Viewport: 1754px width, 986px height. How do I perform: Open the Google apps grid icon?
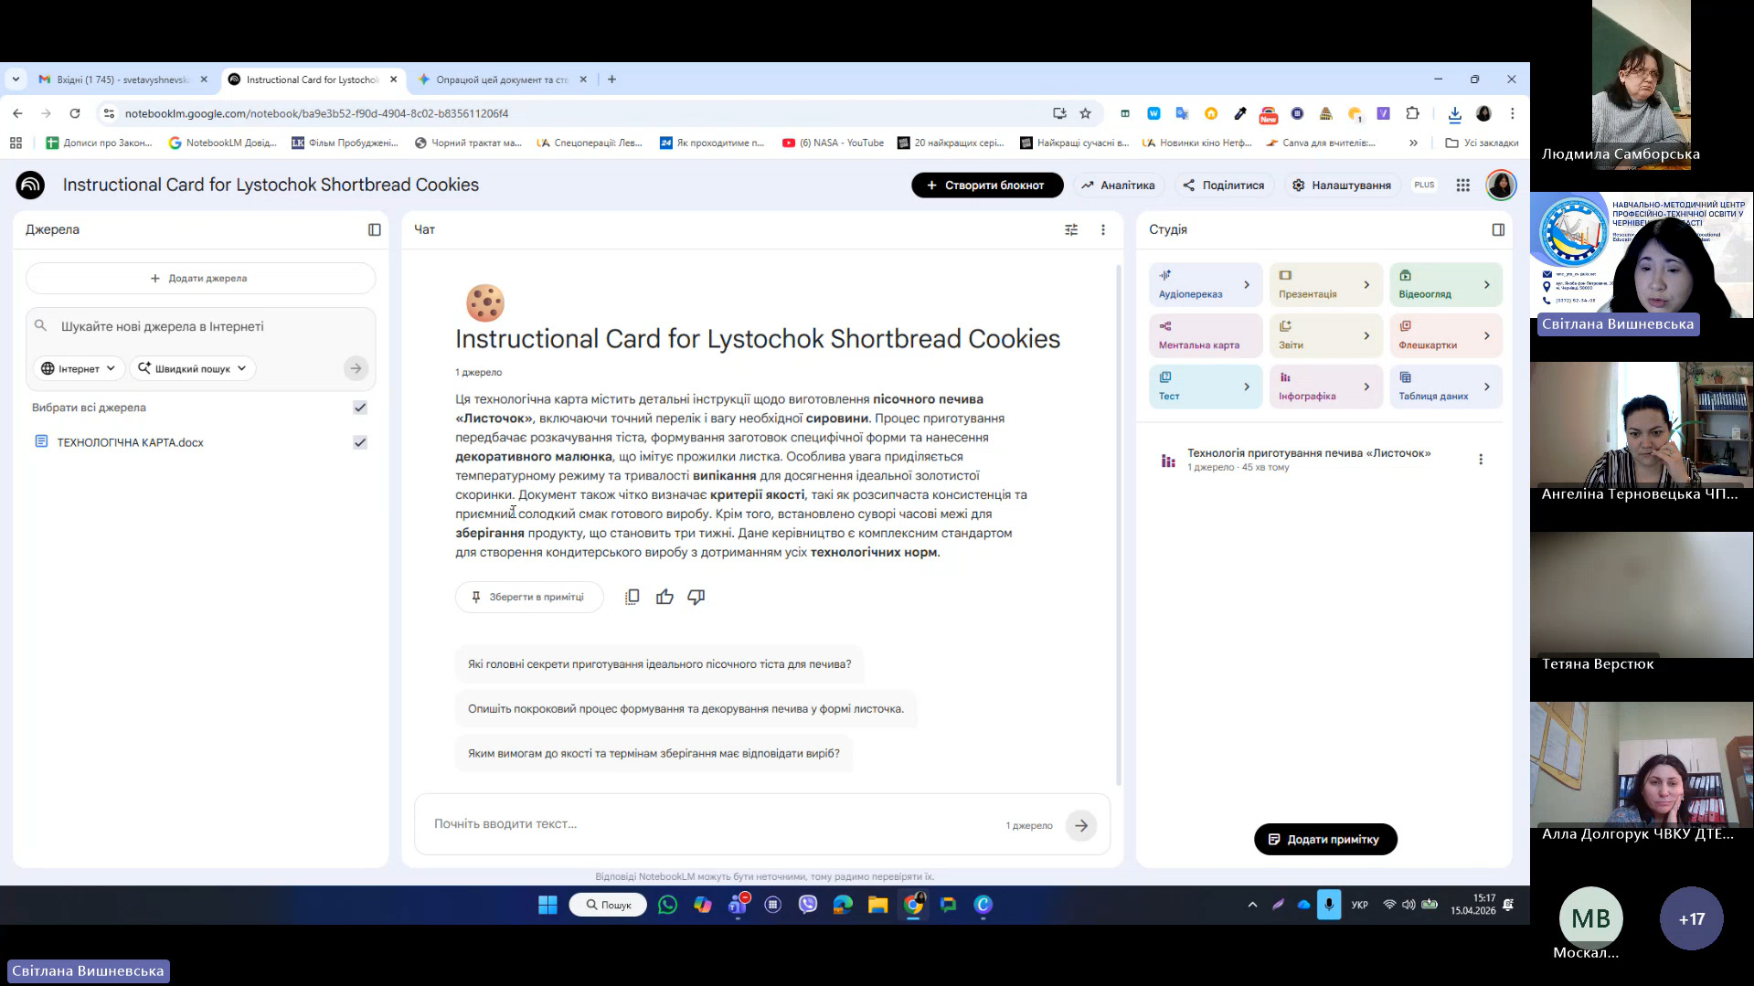[x=1462, y=186]
